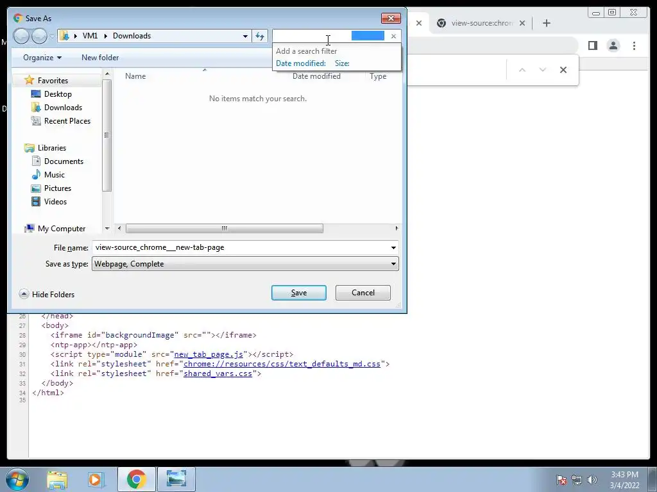This screenshot has height=492, width=657.
Task: Open the File name history dropdown arrow
Action: pos(393,248)
